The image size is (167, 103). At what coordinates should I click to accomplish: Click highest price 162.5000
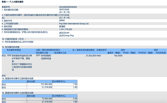(x=118, y=56)
